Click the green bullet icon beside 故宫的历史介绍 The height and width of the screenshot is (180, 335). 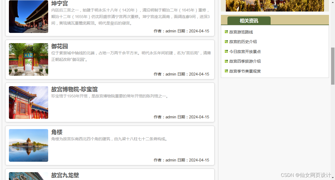(226, 42)
